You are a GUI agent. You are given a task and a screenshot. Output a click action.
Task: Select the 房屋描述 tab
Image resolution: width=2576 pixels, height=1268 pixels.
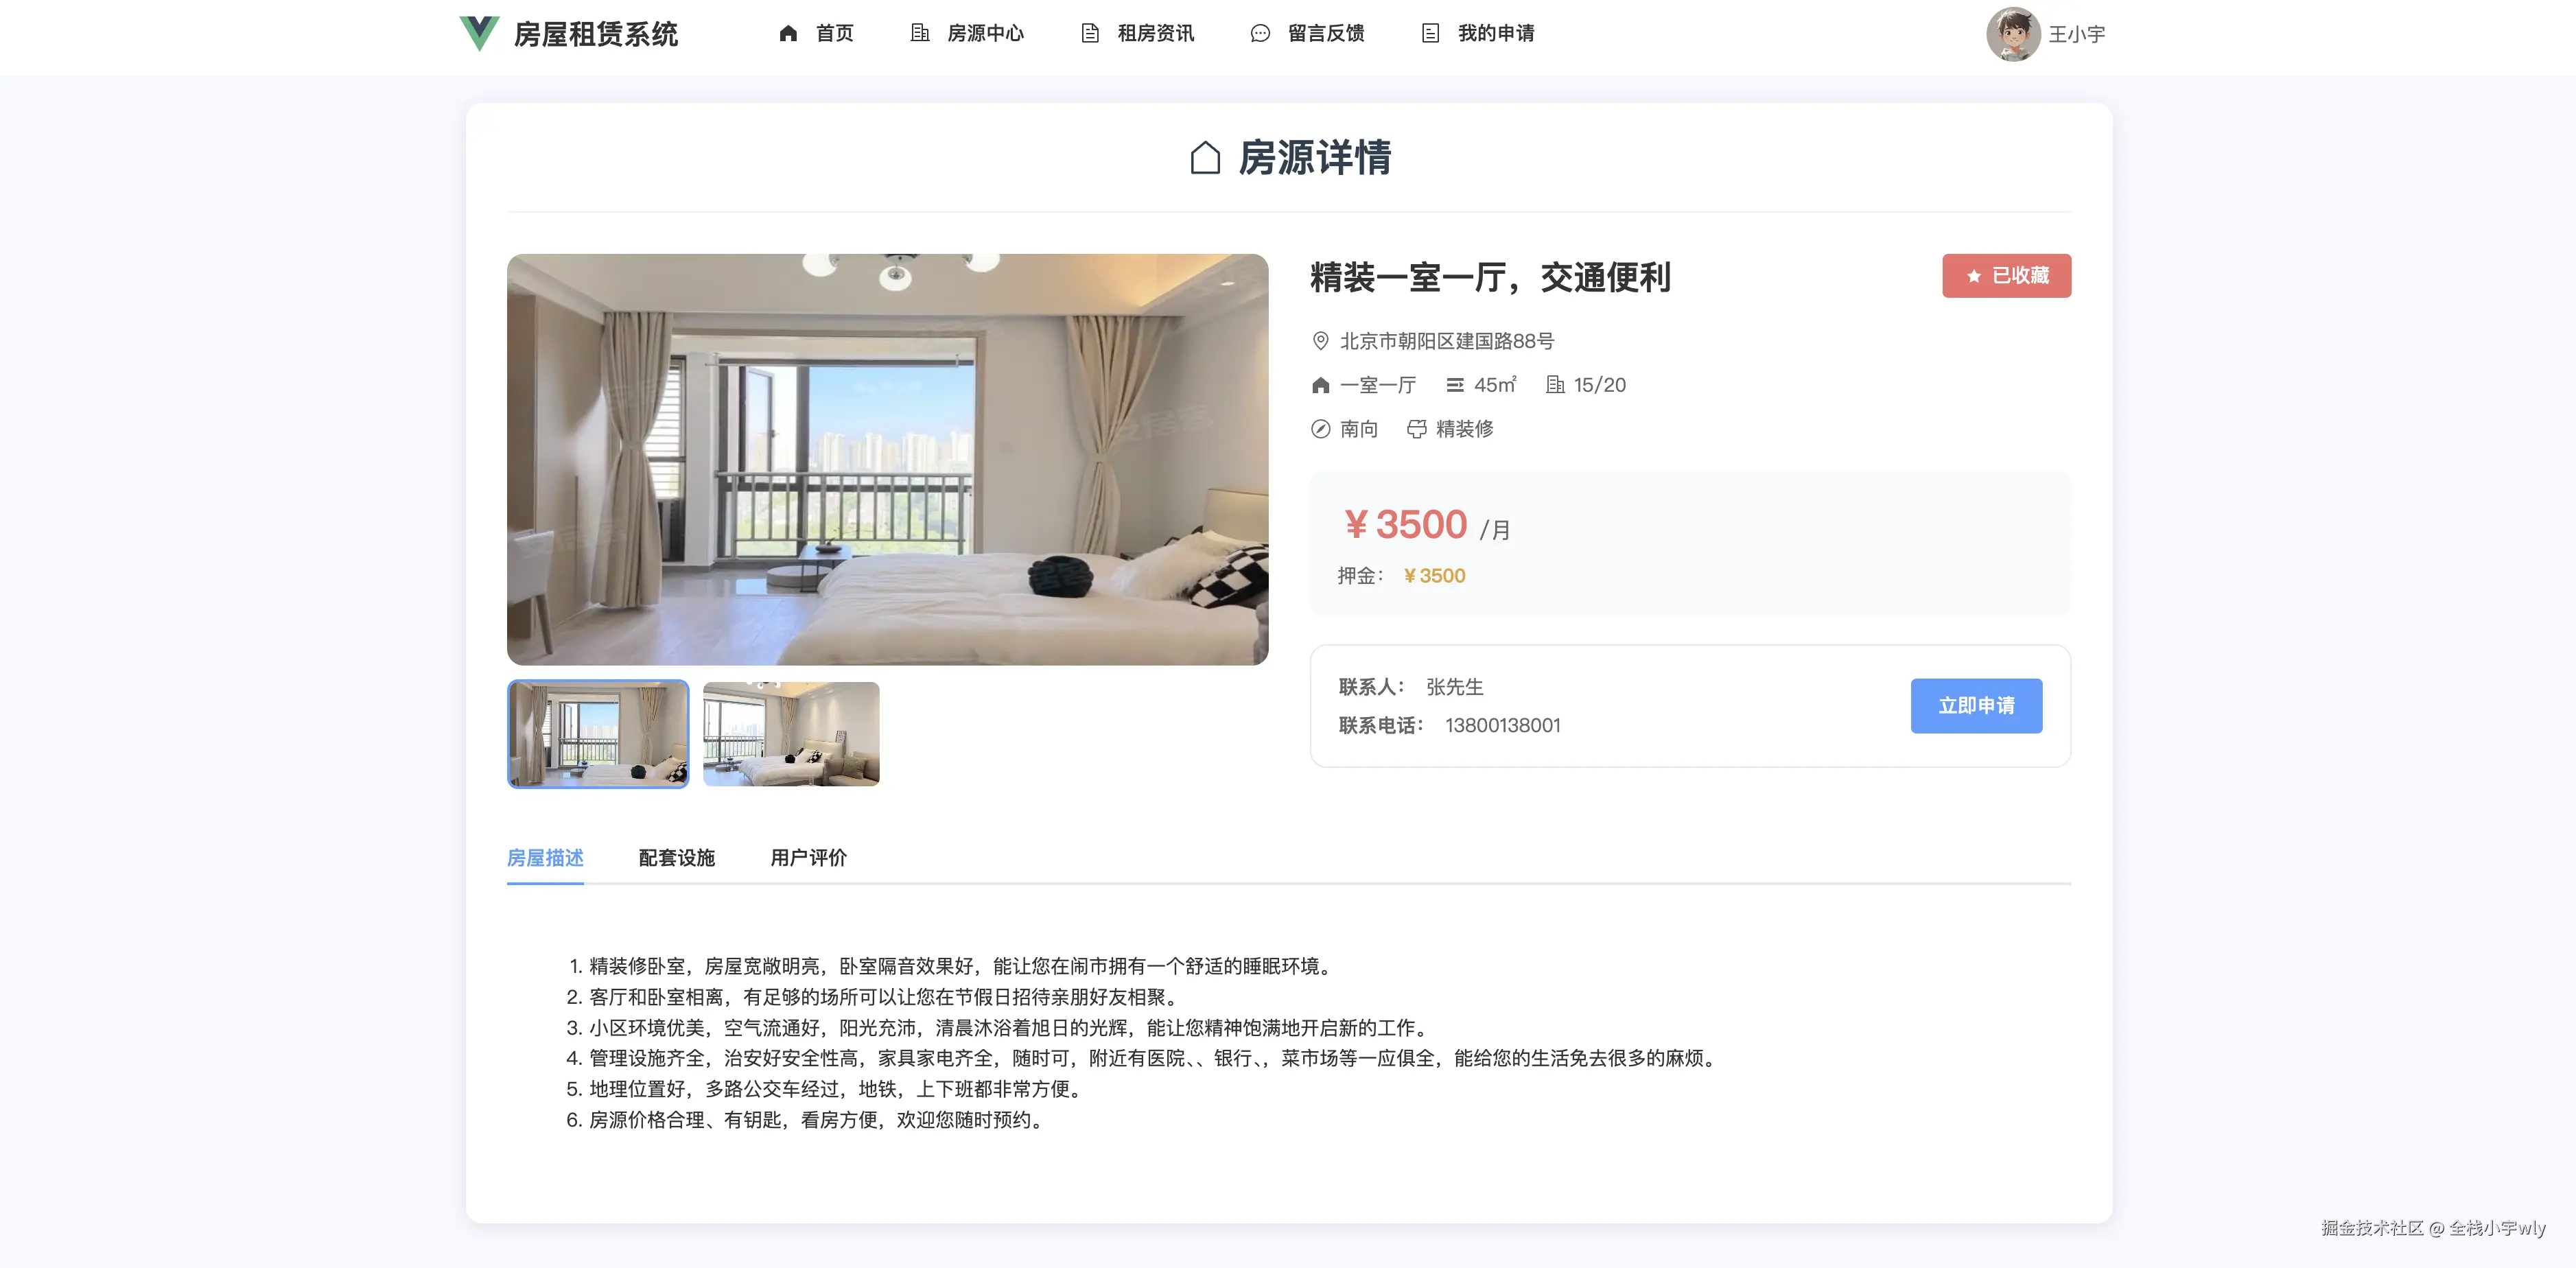pyautogui.click(x=545, y=857)
